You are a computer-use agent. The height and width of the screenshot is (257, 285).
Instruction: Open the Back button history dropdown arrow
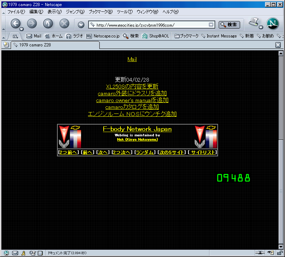[x=21, y=29]
